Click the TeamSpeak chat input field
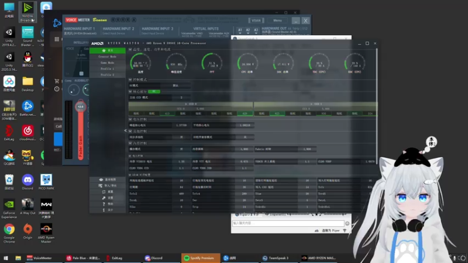This screenshot has width=468, height=263. [288, 223]
